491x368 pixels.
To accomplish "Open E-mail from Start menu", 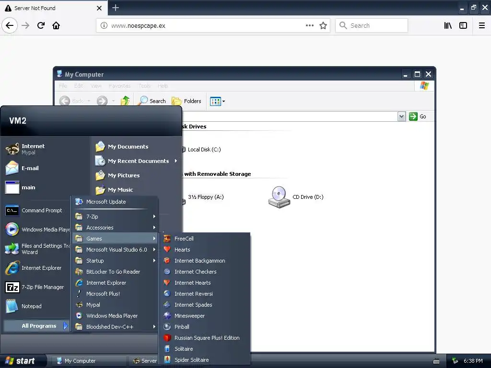I will (46, 168).
